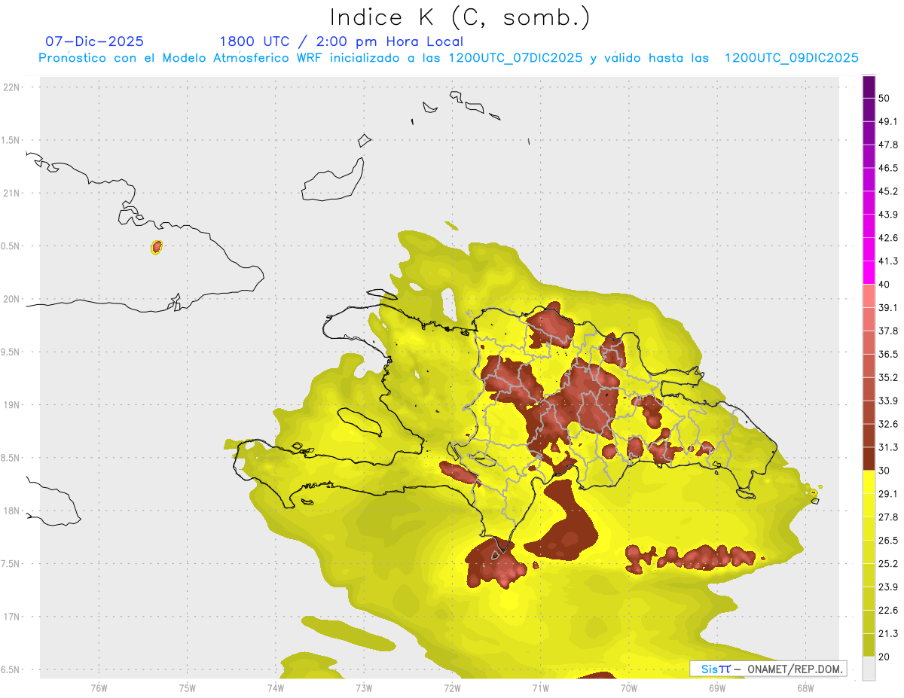Click the longitude label "74W"
The height and width of the screenshot is (698, 904).
click(275, 687)
